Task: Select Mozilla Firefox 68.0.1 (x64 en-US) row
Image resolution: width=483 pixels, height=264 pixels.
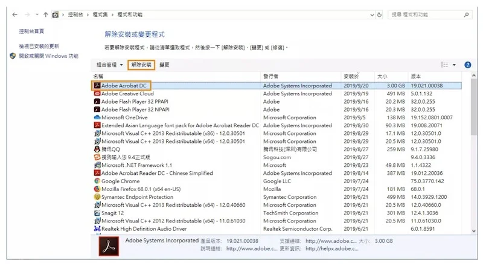Action: click(277, 189)
